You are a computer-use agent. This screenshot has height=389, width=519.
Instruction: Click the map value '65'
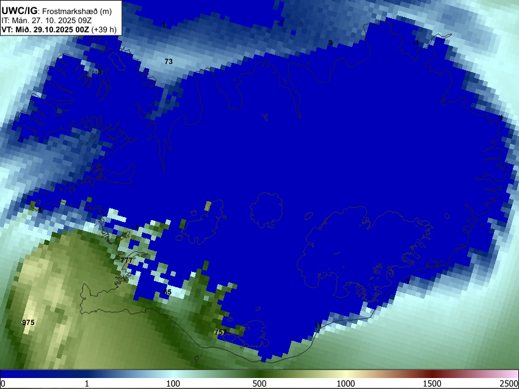click(167, 292)
